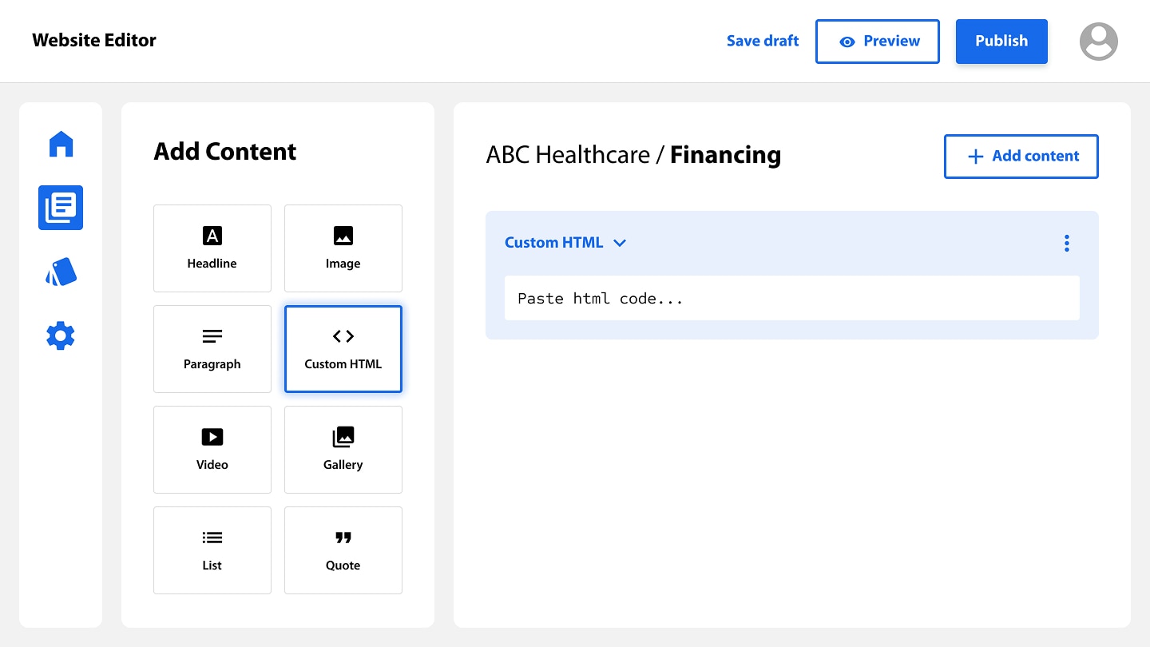
Task: Add a Gallery block
Action: 343,450
